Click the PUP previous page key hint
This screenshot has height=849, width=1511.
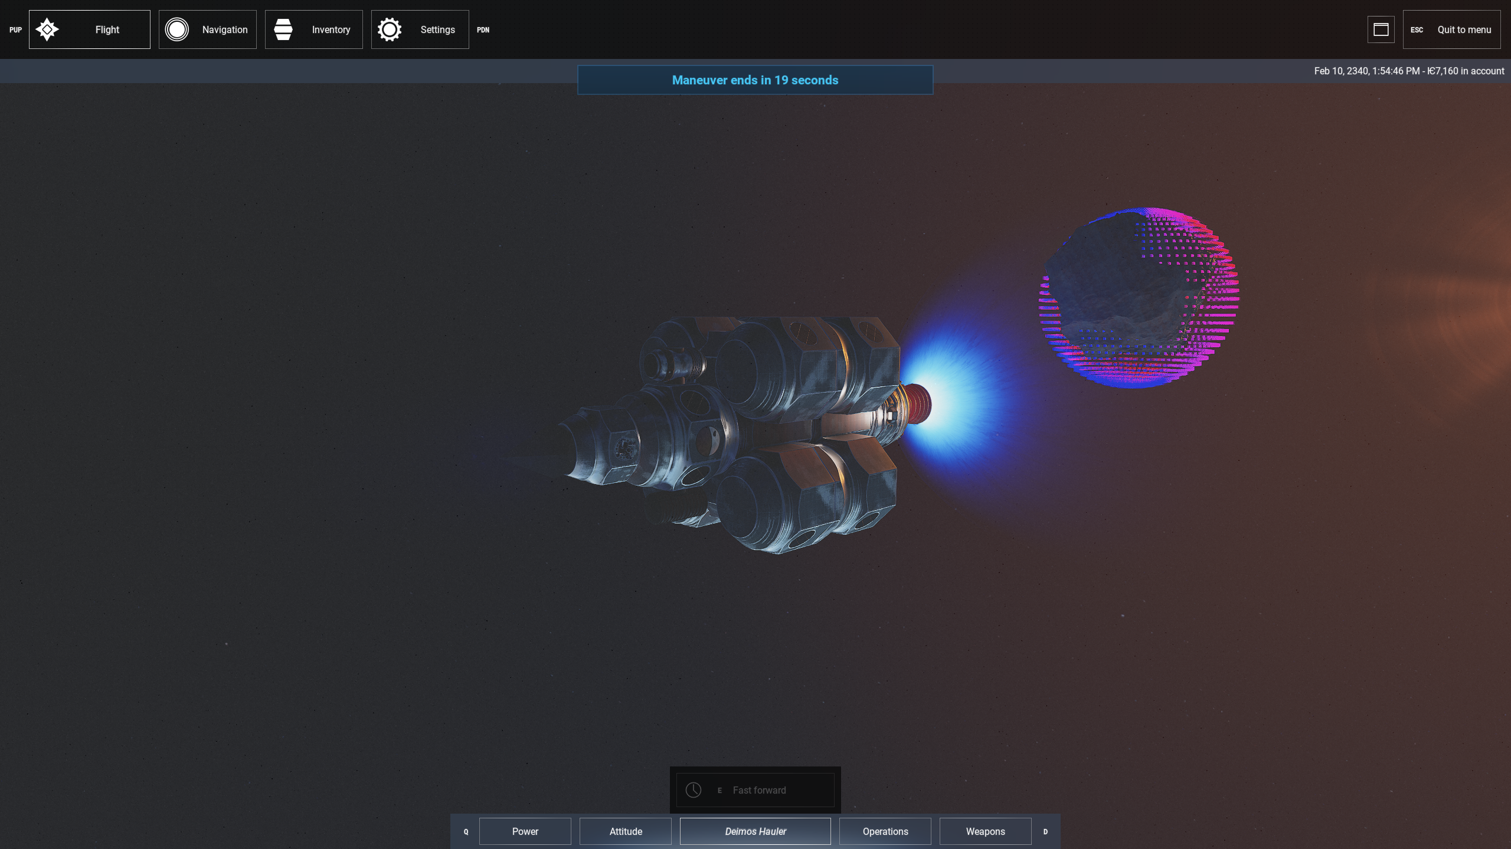coord(15,30)
